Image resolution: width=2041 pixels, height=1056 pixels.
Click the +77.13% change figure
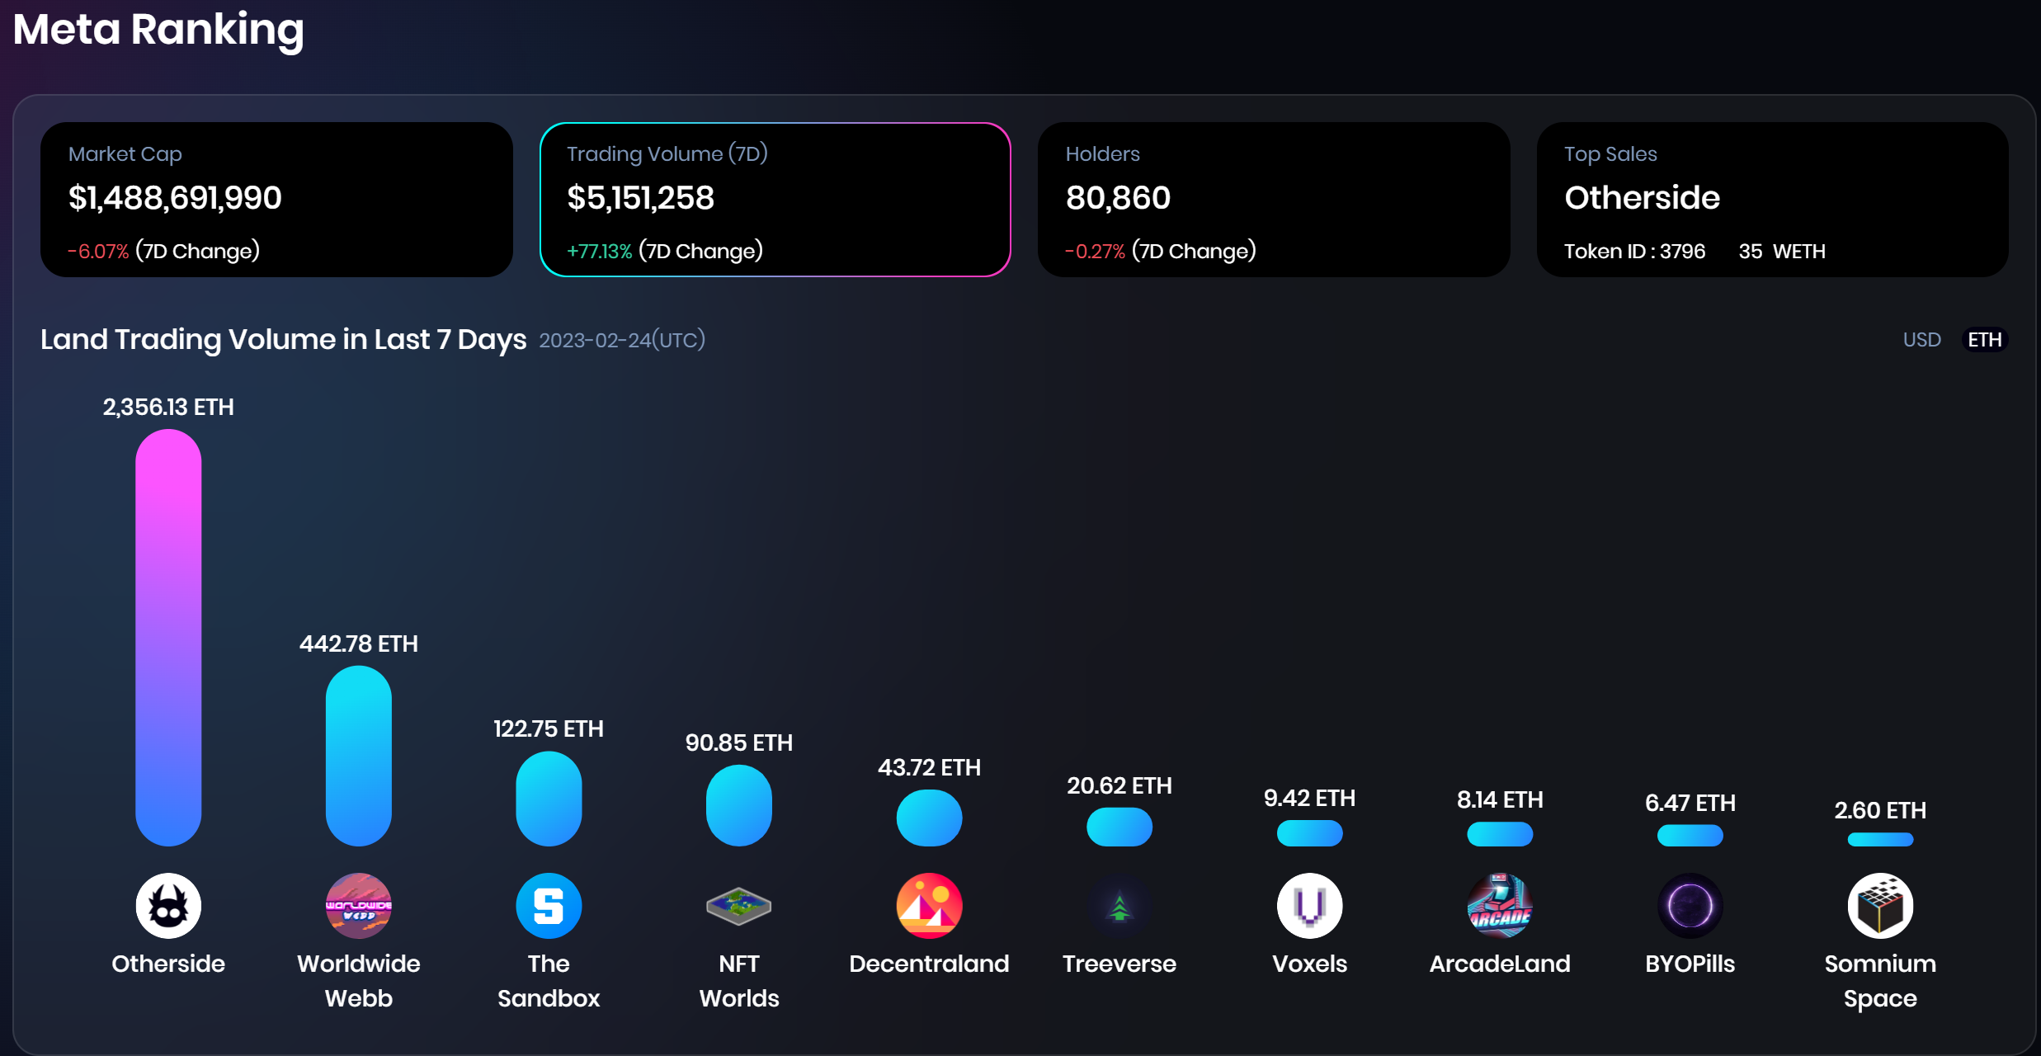(x=599, y=251)
